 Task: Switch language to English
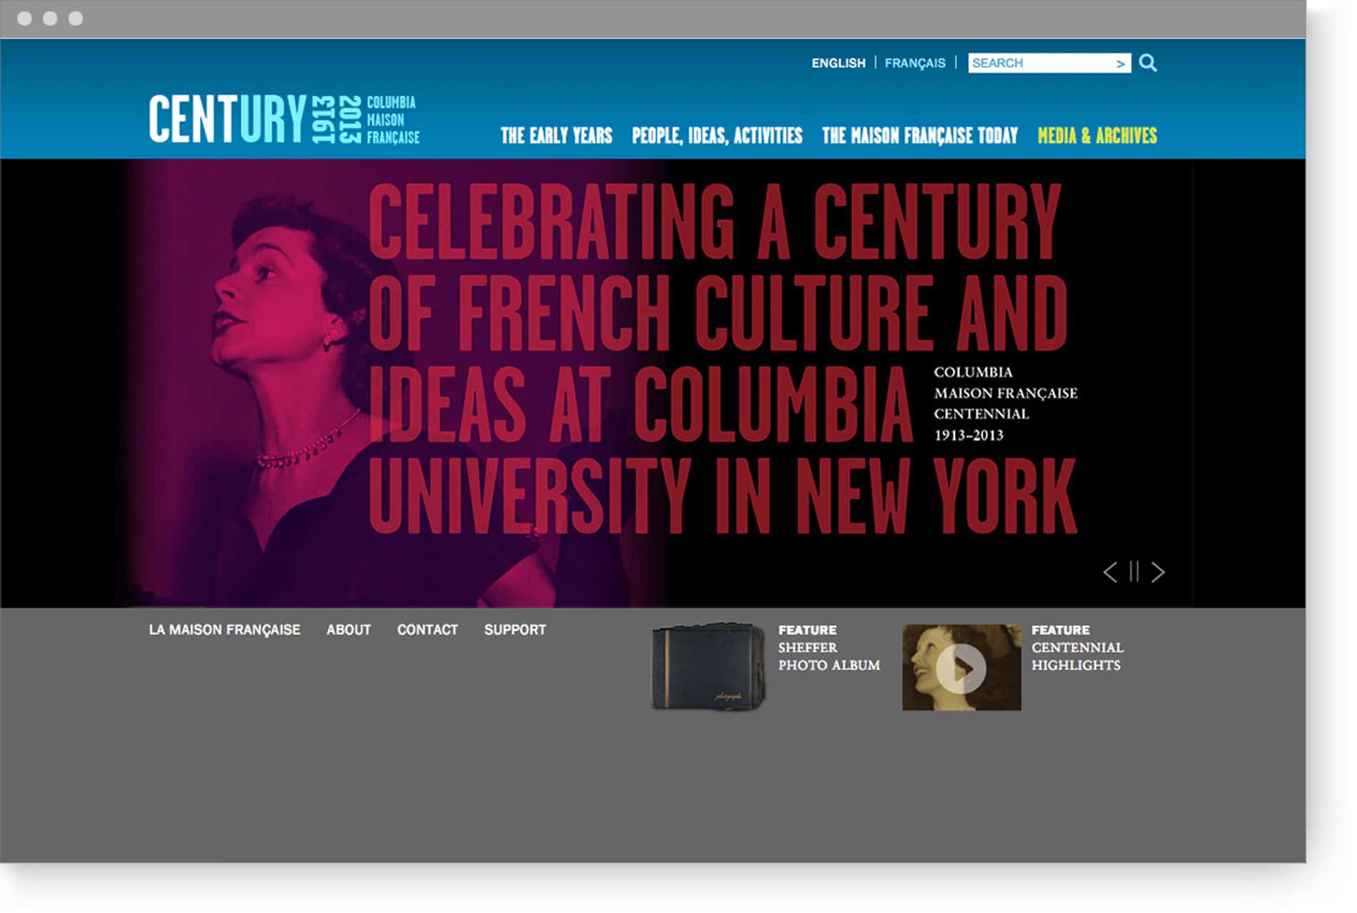838,63
